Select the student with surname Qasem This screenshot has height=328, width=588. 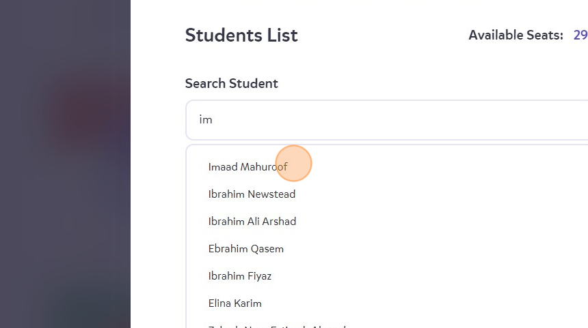click(x=245, y=249)
